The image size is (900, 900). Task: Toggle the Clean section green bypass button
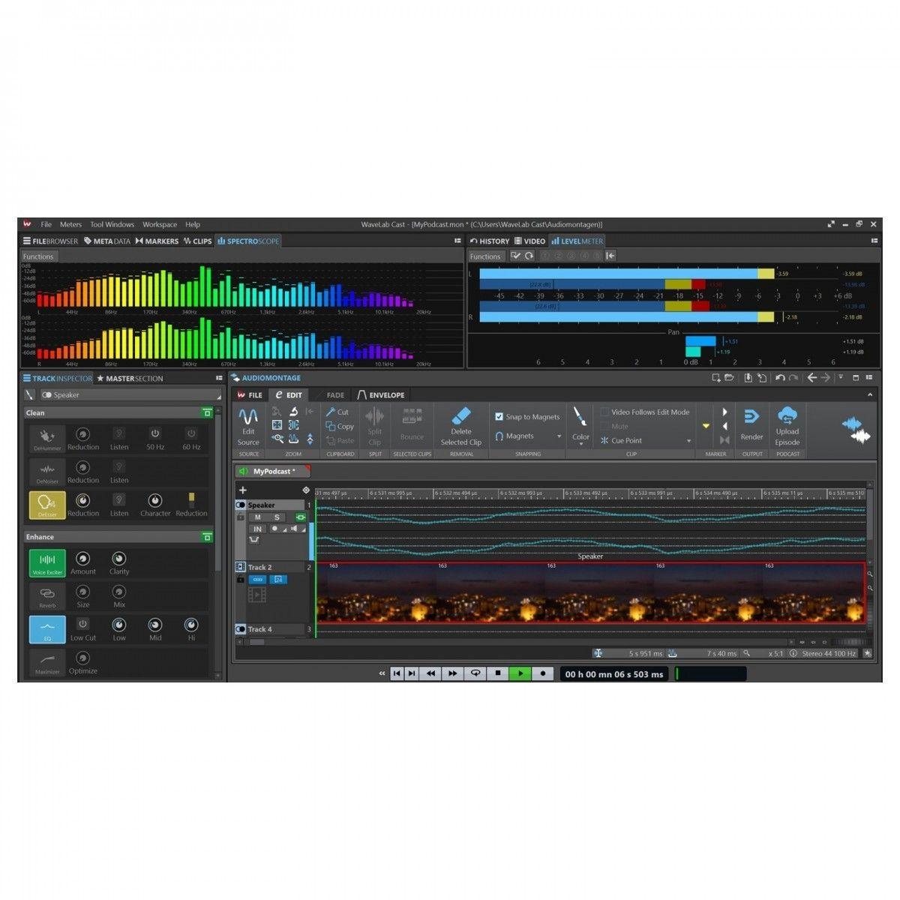[207, 412]
